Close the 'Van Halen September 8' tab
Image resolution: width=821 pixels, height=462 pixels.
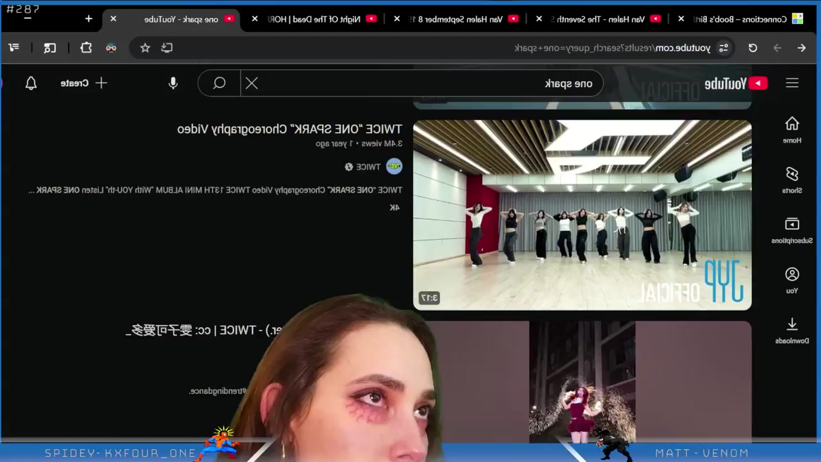click(397, 19)
